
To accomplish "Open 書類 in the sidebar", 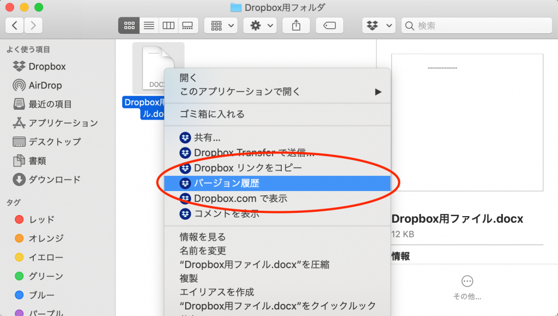I will (x=29, y=160).
